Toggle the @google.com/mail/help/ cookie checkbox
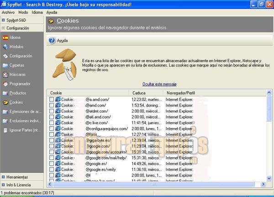This screenshot has width=274, height=197. click(x=52, y=158)
